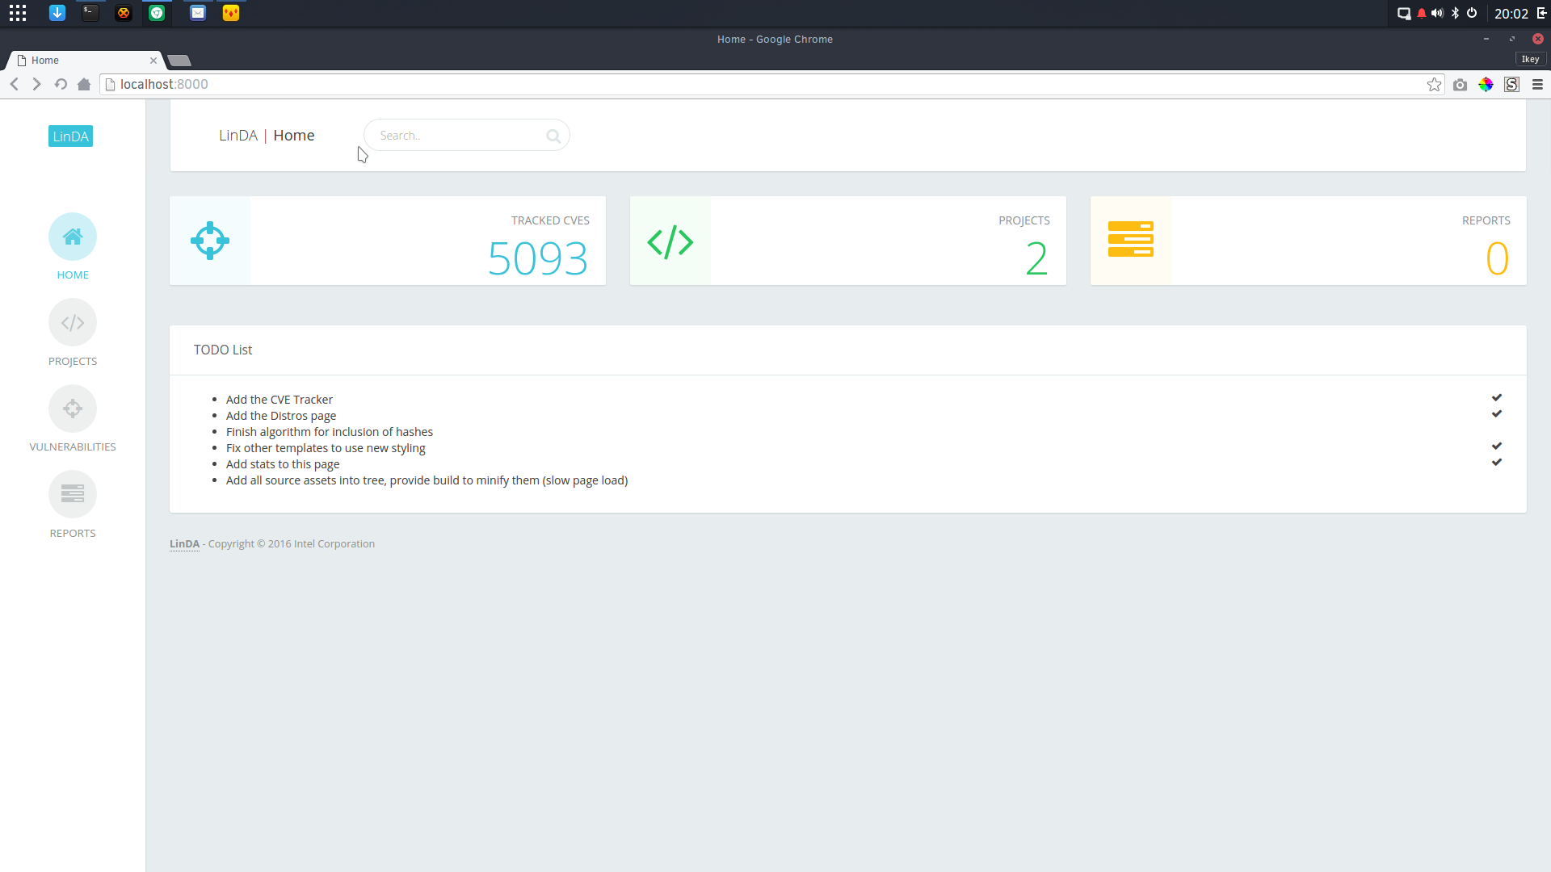This screenshot has height=872, width=1551.
Task: Open the Reports icon in sidebar
Action: 73,494
